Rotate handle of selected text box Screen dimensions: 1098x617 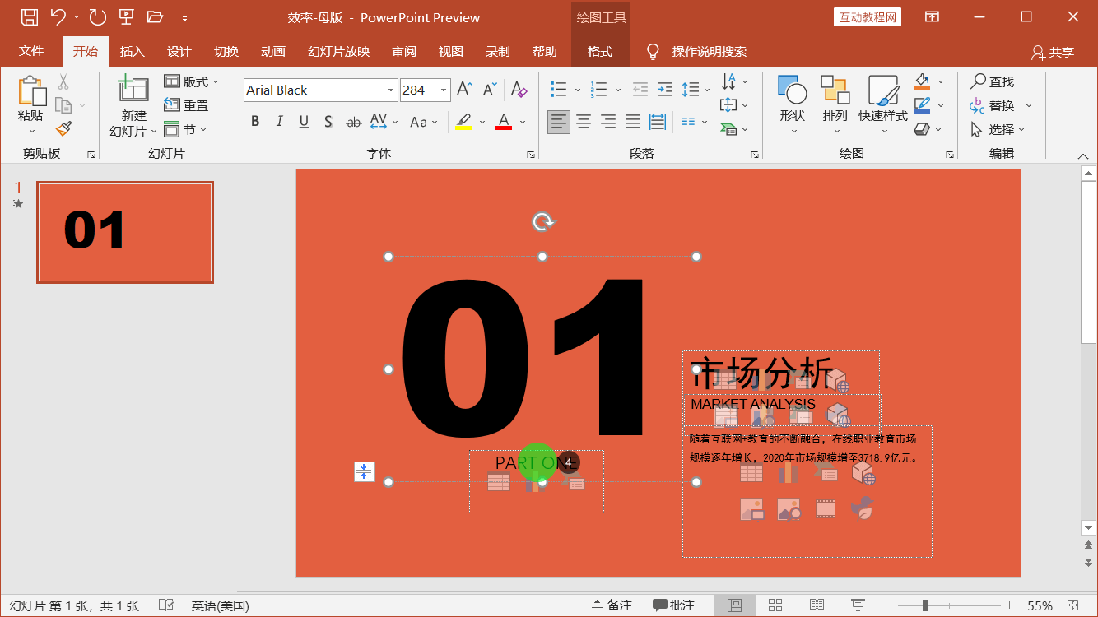click(x=542, y=221)
